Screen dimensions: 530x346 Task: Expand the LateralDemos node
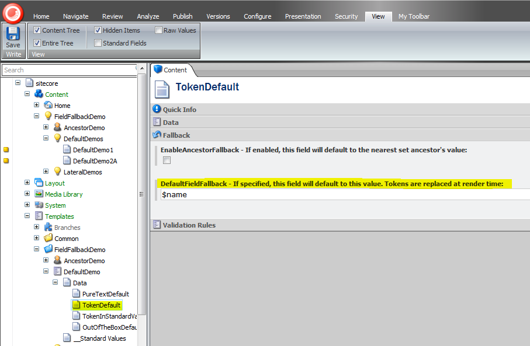tap(46, 171)
